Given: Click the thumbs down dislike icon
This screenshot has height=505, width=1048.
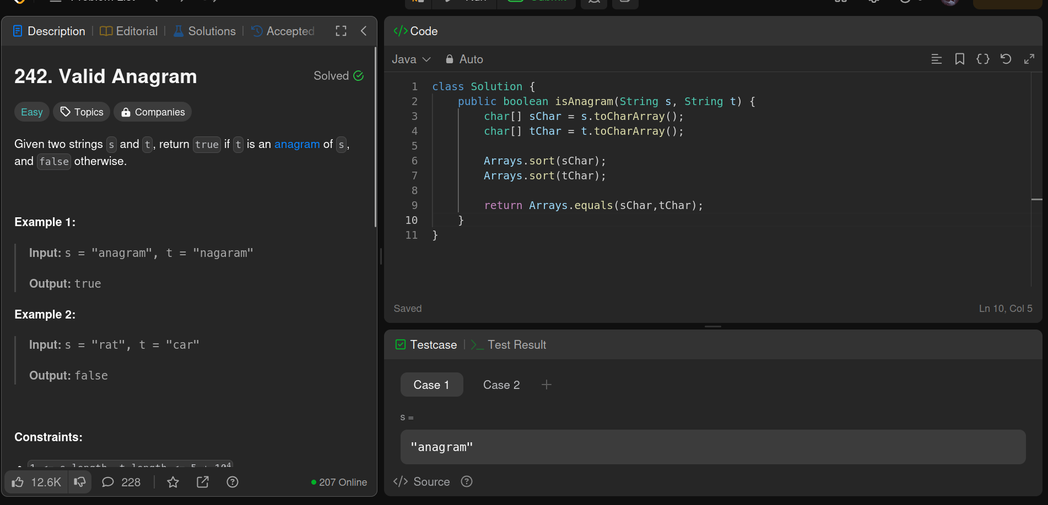Looking at the screenshot, I should [x=80, y=482].
